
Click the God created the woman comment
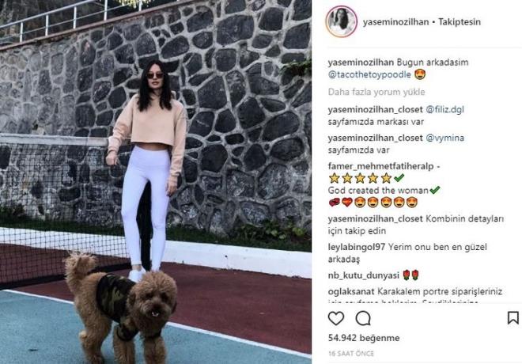(x=378, y=191)
